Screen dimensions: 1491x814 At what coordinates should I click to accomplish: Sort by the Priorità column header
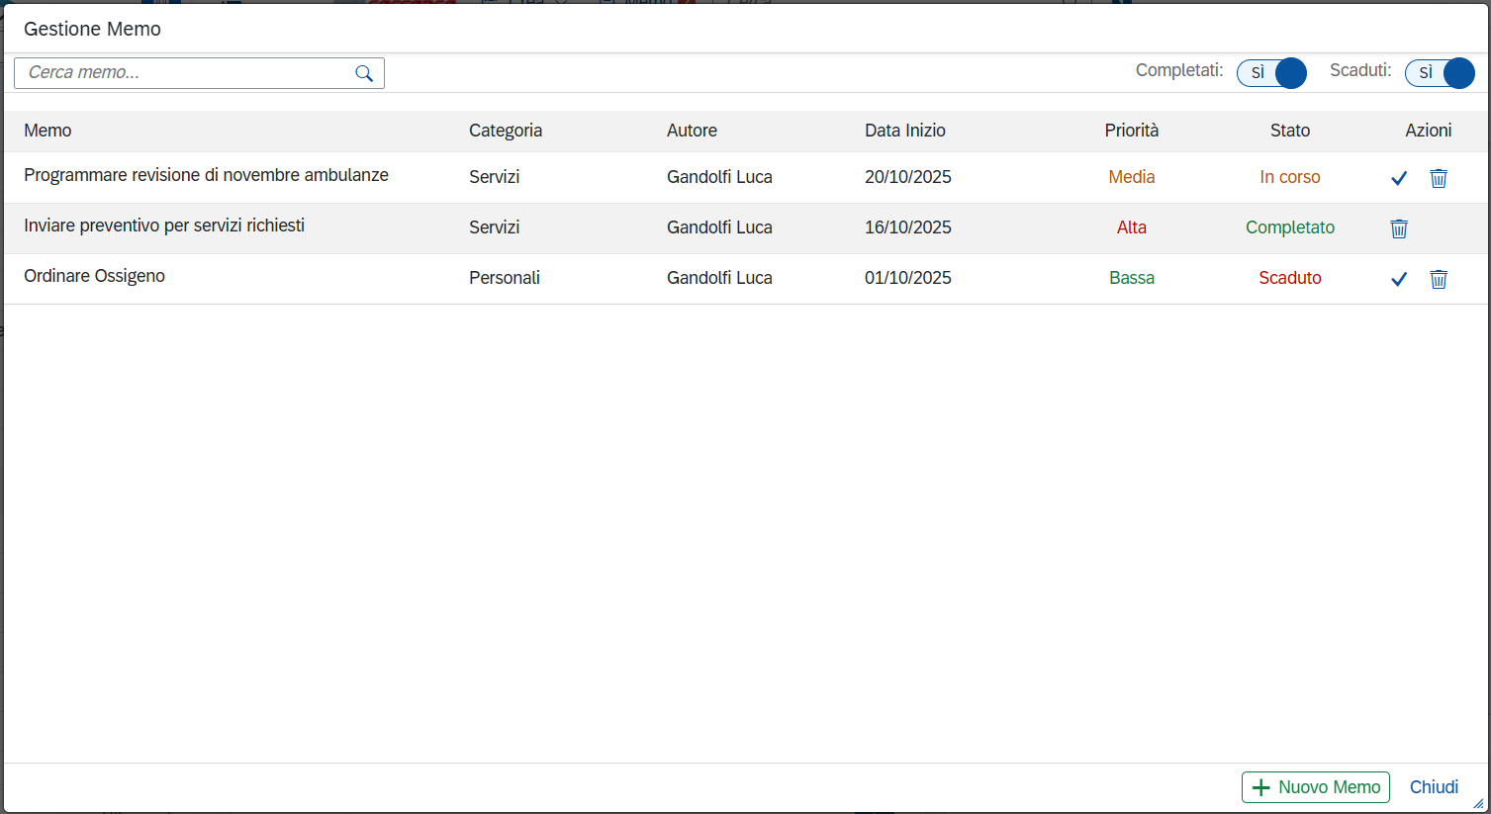1131,131
